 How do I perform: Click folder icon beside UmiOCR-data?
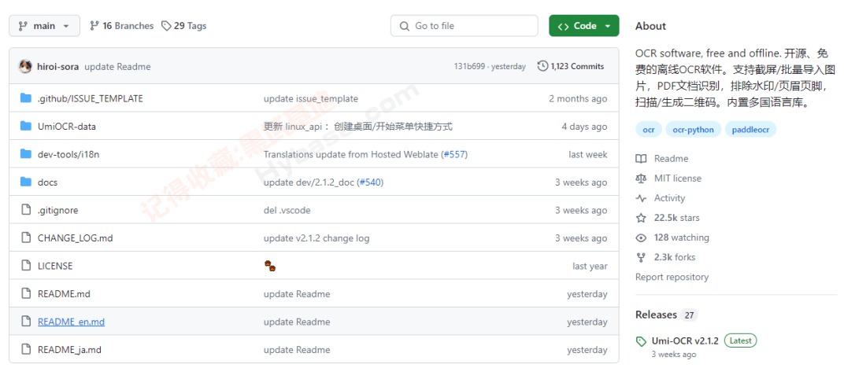point(26,127)
